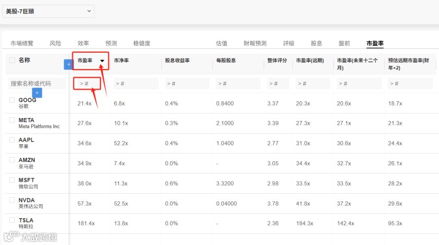Click the sort arrow on 市盈率 column header
The width and height of the screenshot is (439, 245).
click(102, 61)
